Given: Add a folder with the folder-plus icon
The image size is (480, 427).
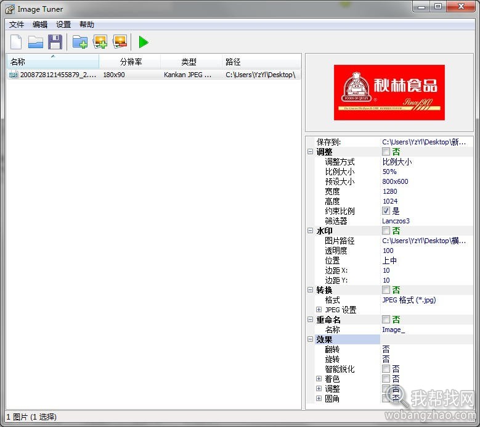Looking at the screenshot, I should pos(80,42).
